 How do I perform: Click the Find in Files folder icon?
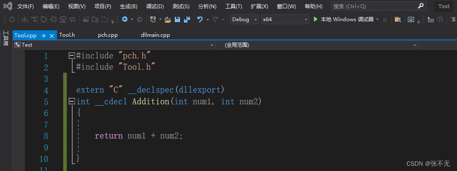(397, 19)
